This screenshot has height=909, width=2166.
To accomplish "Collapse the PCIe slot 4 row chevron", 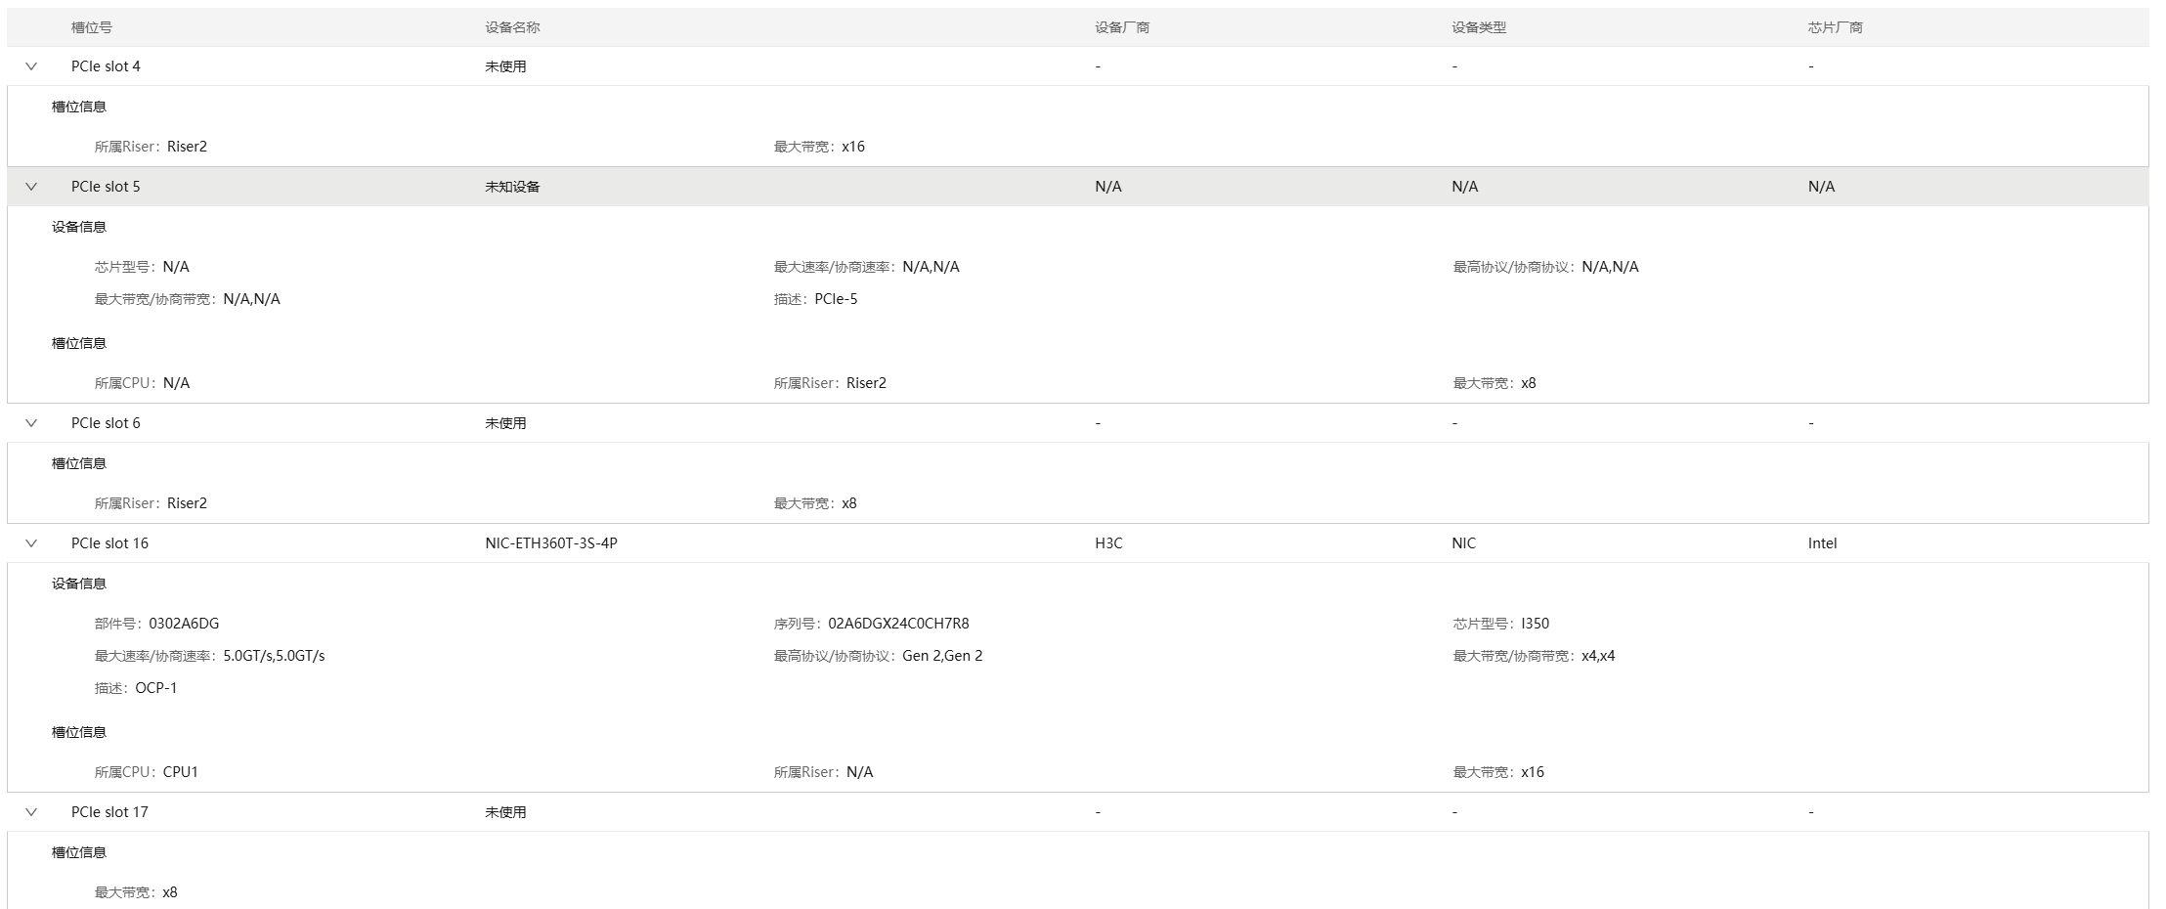I will tap(31, 66).
